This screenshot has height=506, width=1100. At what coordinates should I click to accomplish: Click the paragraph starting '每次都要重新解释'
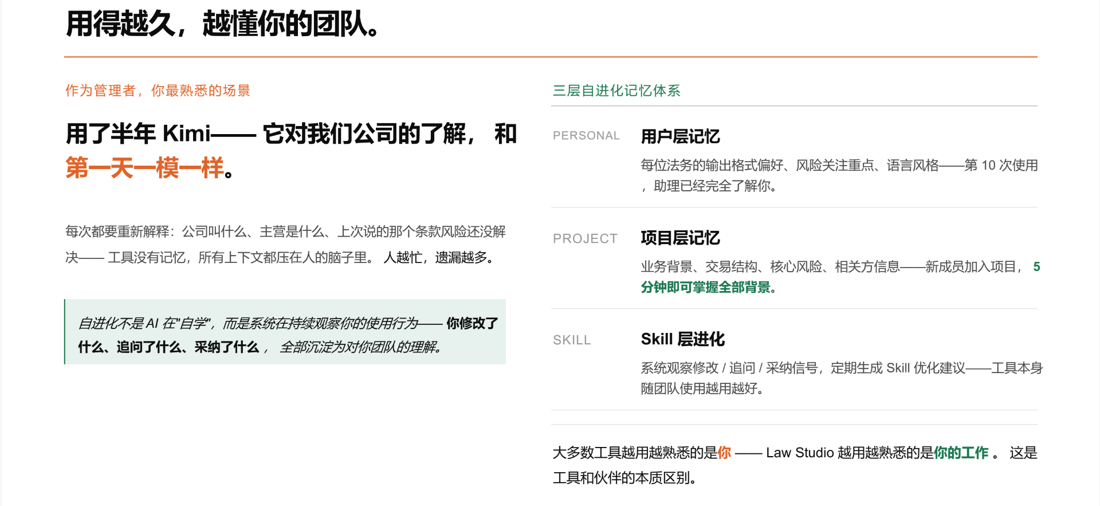click(285, 245)
